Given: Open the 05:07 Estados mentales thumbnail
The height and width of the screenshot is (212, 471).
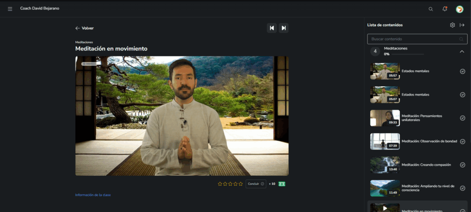Looking at the screenshot, I should pyautogui.click(x=385, y=95).
